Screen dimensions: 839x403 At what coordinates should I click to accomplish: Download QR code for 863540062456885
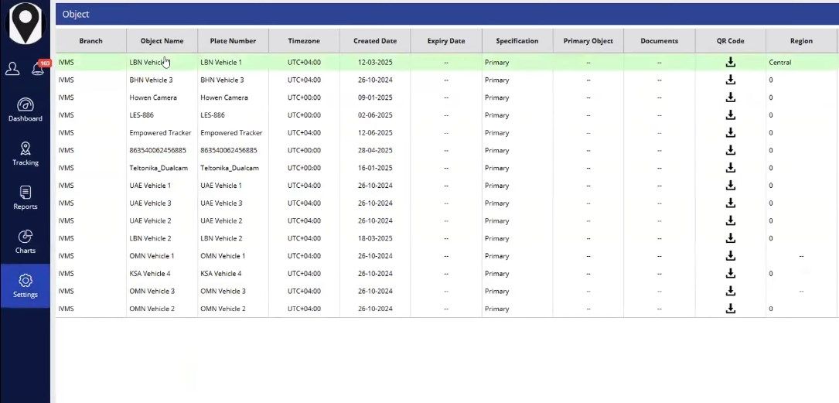[731, 150]
